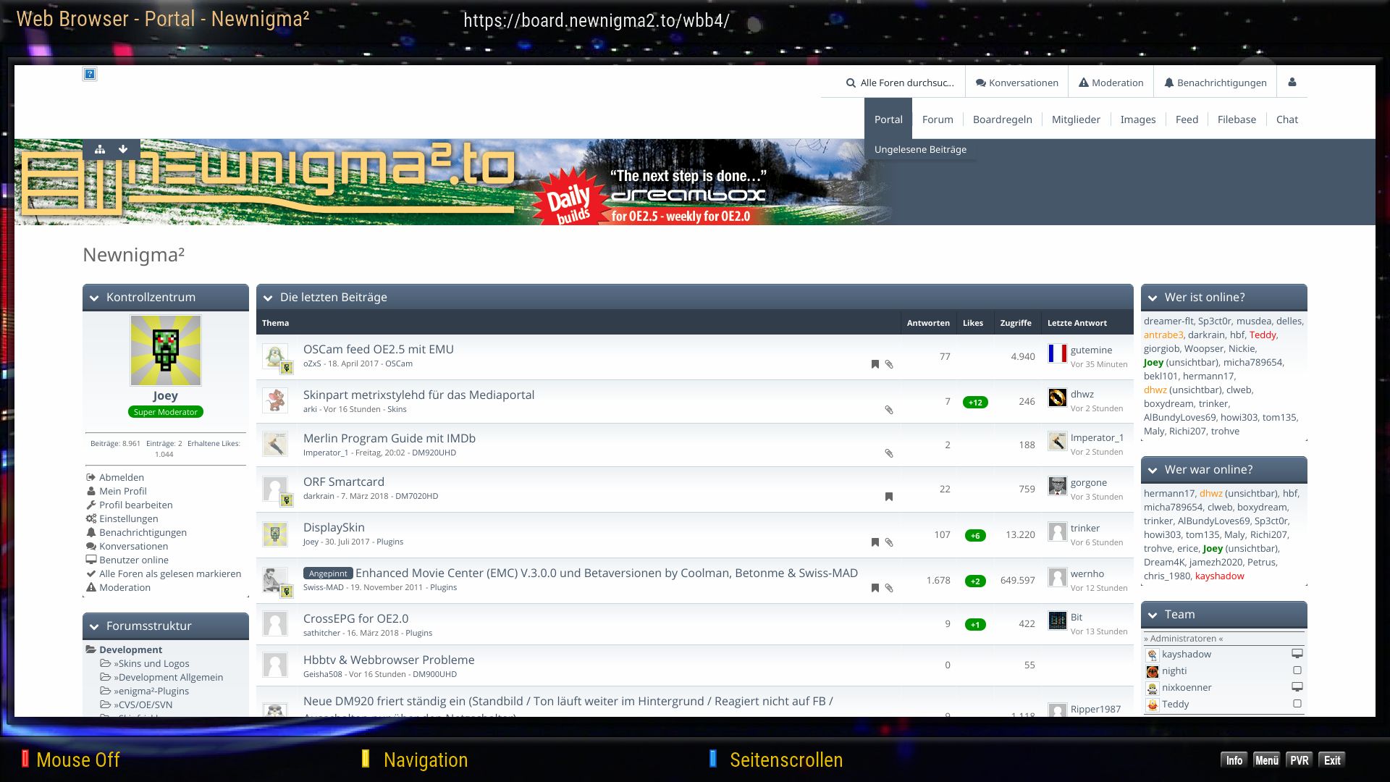Click the bookmark icon on the ORF Smartcard row

point(889,497)
